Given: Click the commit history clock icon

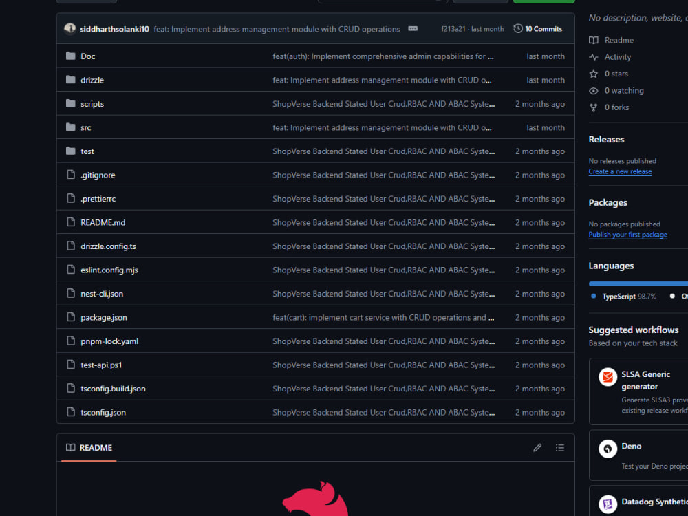Looking at the screenshot, I should pyautogui.click(x=518, y=28).
